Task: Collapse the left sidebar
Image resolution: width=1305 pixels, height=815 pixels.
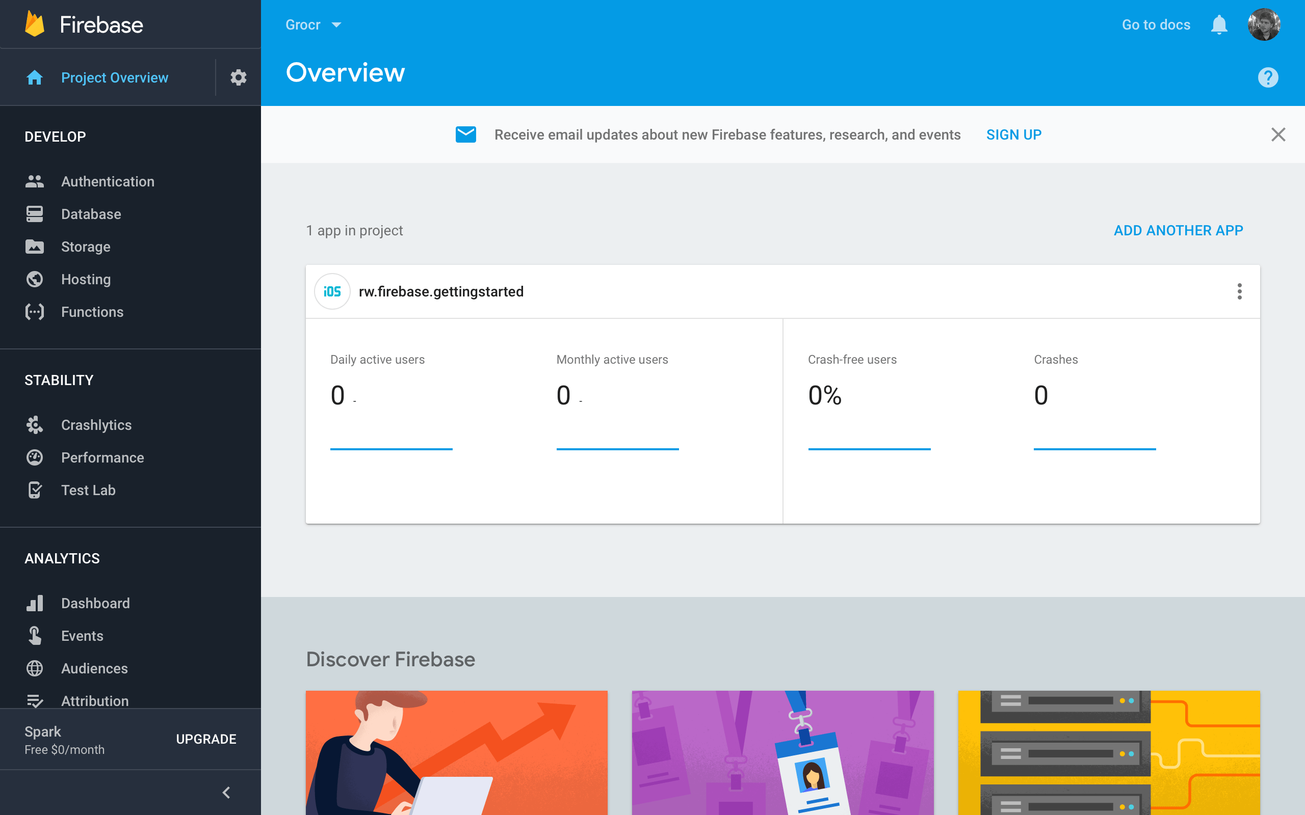Action: point(226,792)
